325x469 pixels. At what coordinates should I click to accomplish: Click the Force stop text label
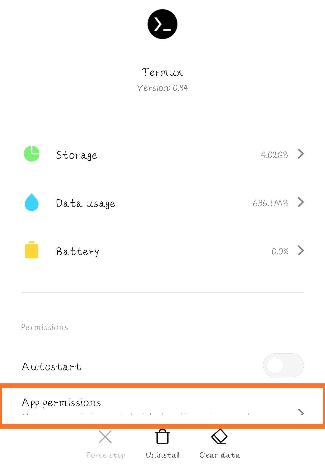click(x=105, y=455)
